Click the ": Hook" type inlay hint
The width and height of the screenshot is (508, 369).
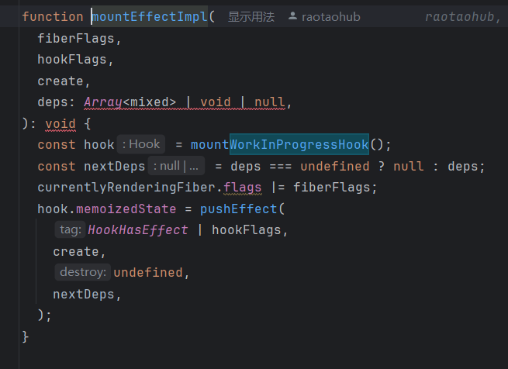[x=141, y=143]
